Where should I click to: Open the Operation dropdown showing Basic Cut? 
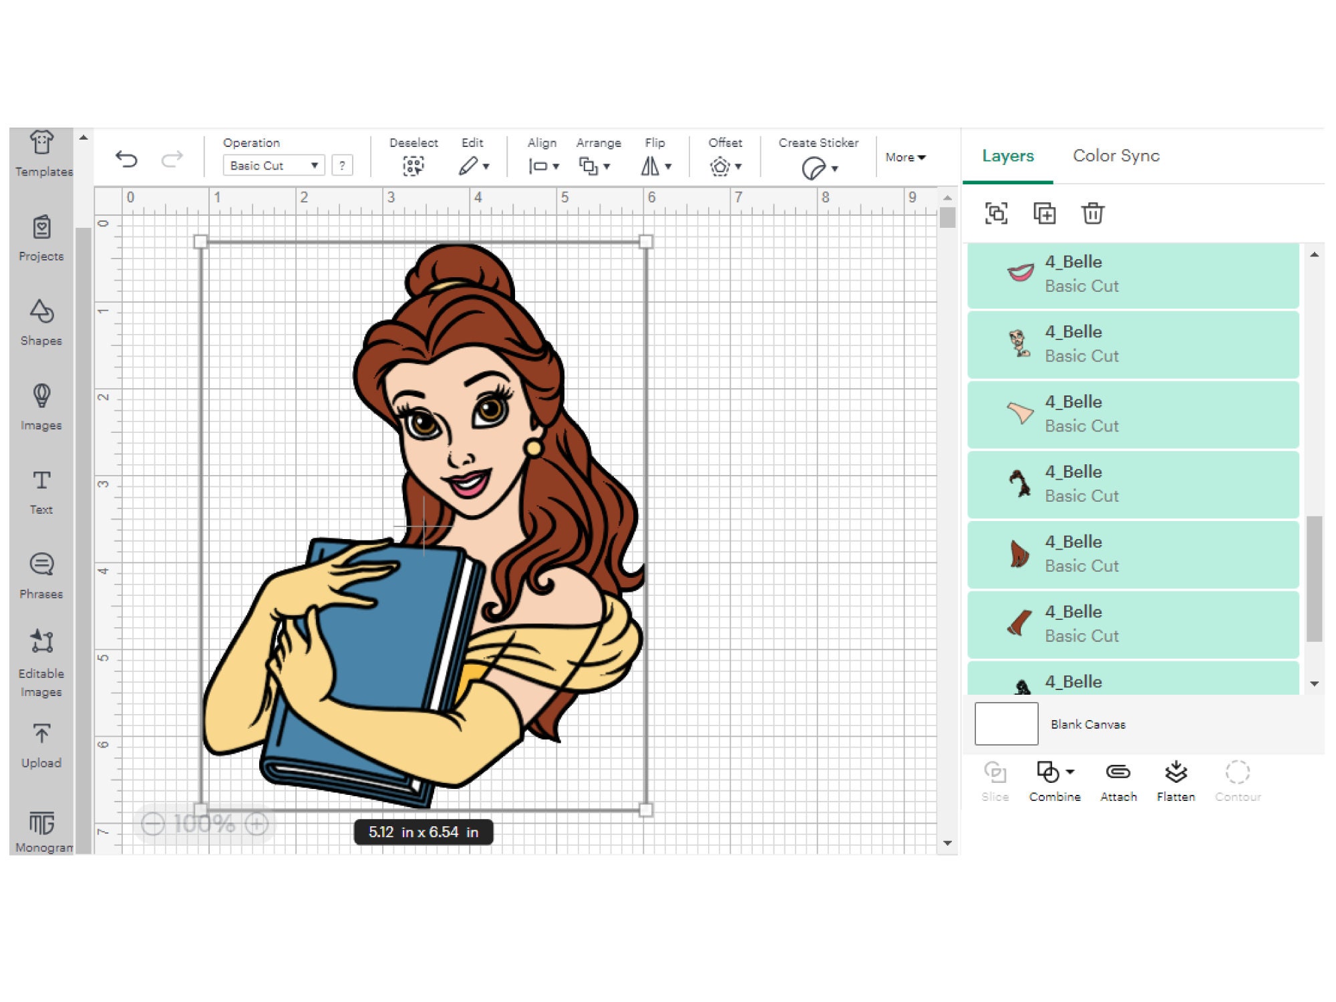point(273,166)
